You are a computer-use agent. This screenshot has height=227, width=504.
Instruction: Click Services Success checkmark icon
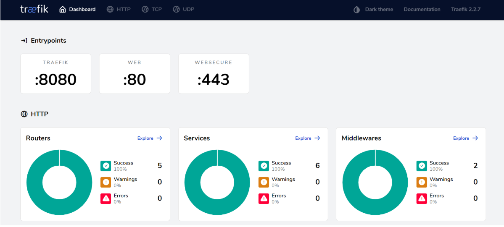264,166
